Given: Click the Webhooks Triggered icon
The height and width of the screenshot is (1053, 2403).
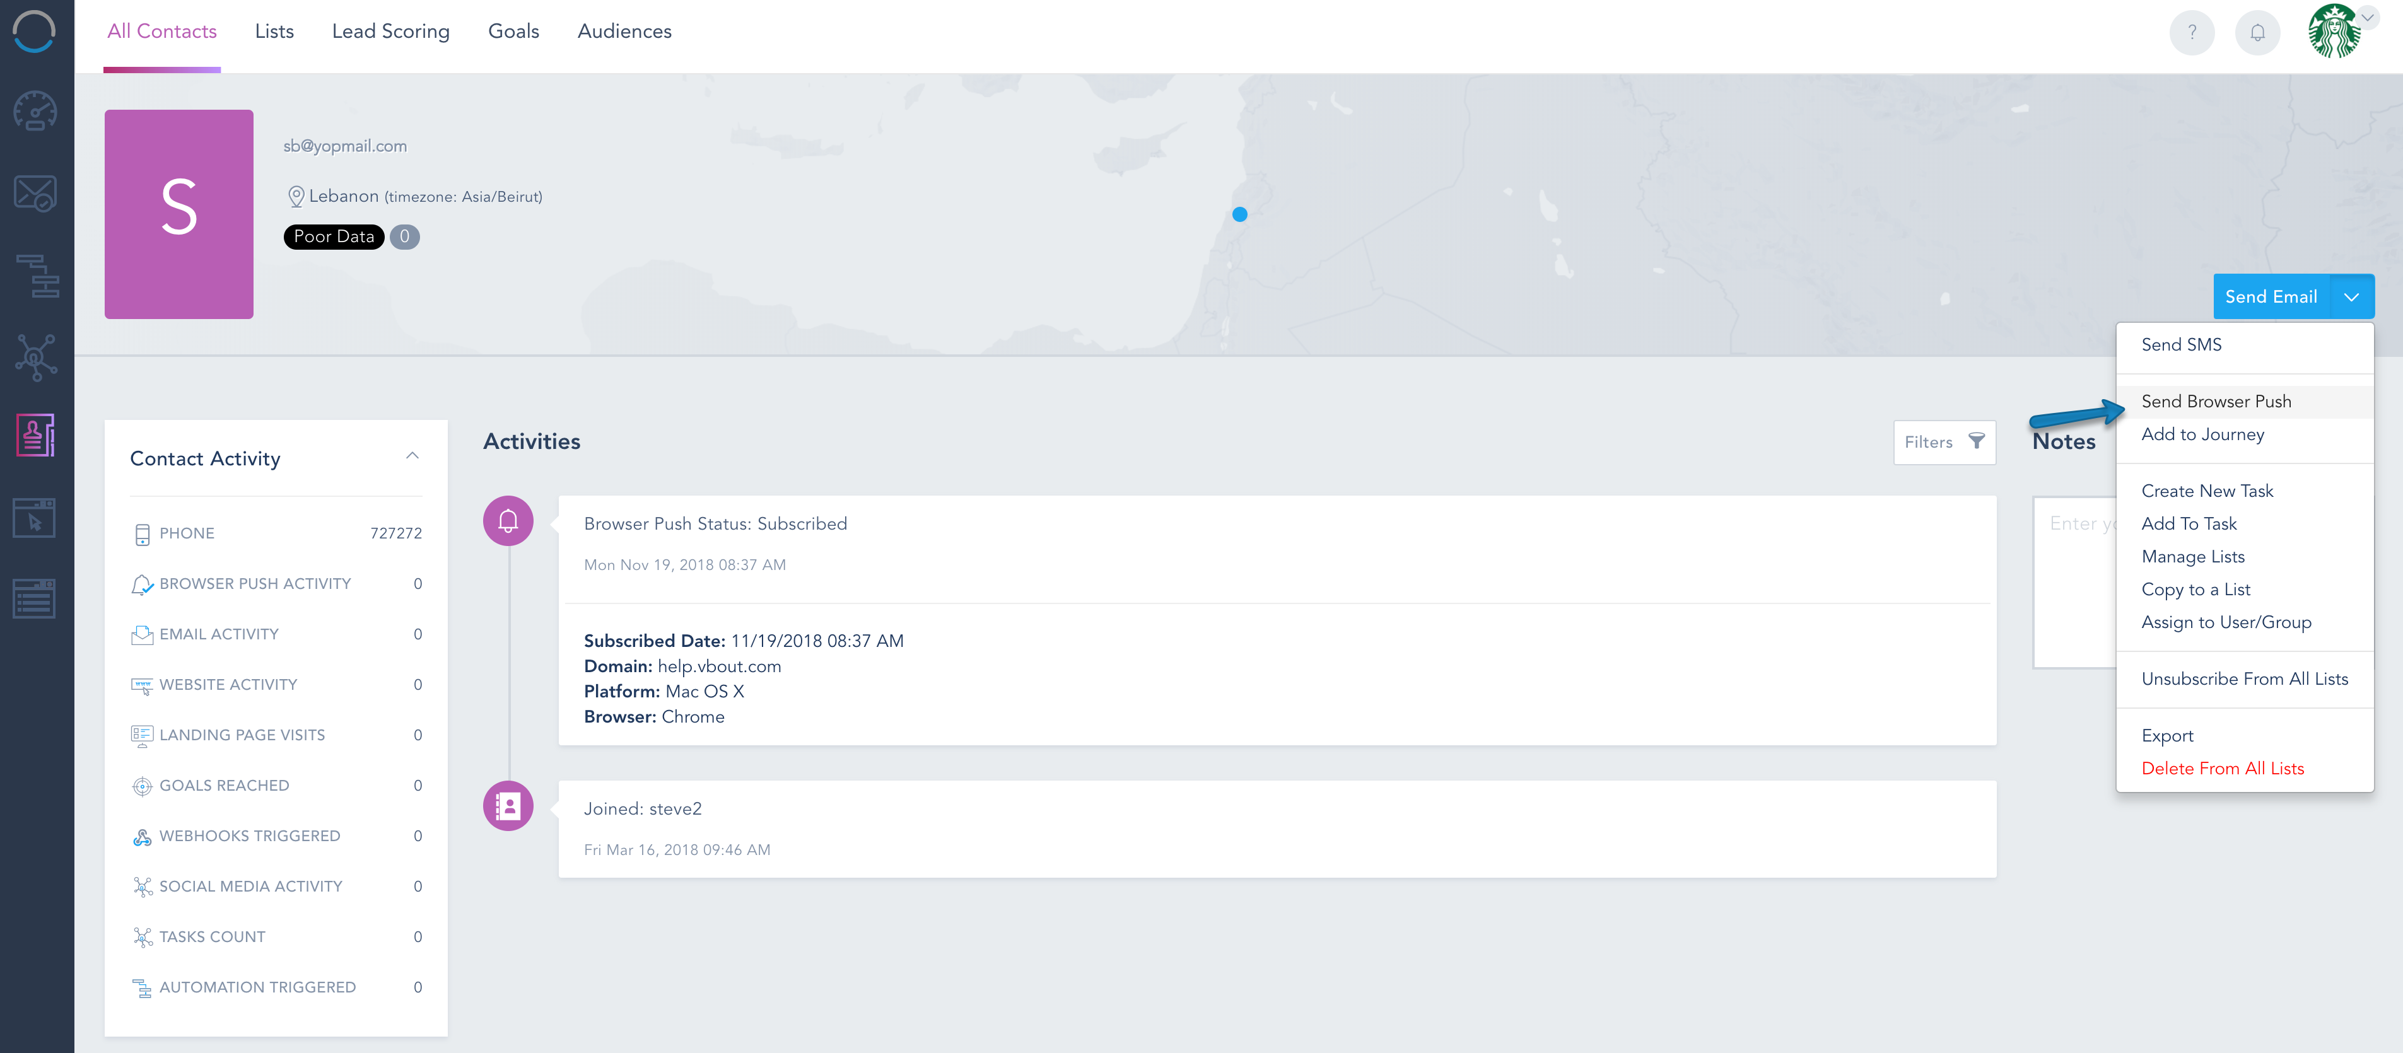Looking at the screenshot, I should click(x=142, y=837).
